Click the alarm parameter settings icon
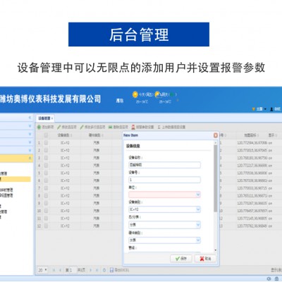 [x=133, y=127]
